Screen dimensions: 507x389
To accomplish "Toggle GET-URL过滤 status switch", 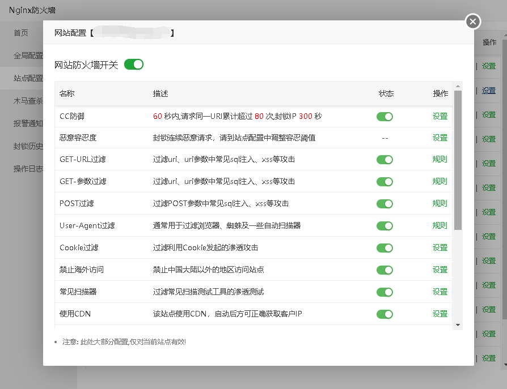I will (385, 160).
